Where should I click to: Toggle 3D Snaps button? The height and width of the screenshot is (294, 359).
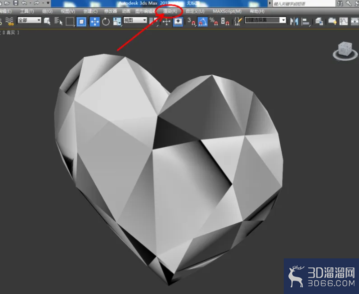192,22
